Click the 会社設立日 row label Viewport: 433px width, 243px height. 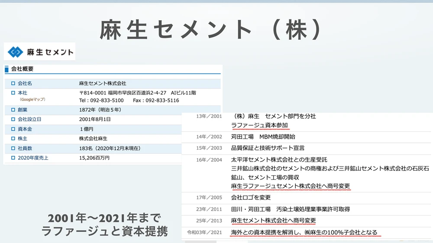(x=29, y=120)
